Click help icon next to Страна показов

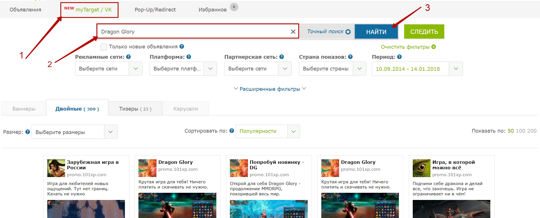click(x=350, y=57)
